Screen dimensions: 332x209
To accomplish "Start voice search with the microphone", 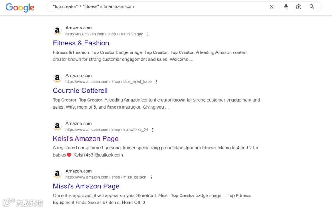I will [x=286, y=7].
